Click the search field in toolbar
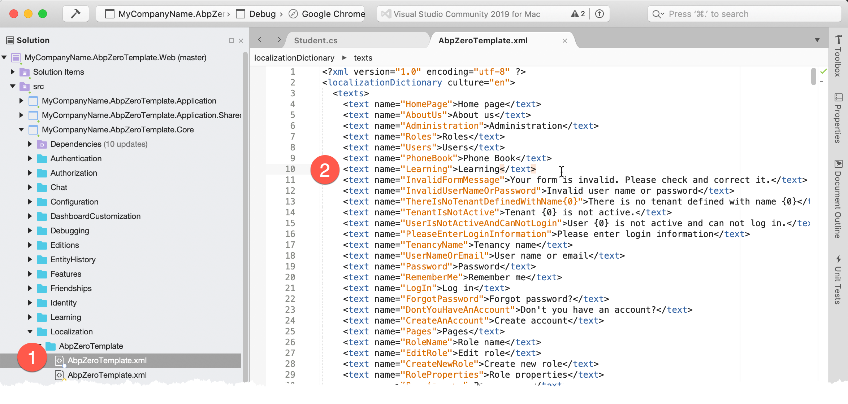The height and width of the screenshot is (404, 848). point(744,14)
